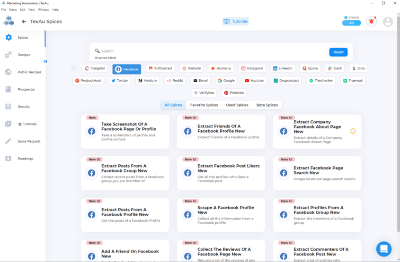
Task: Open the Window menu
Action: tap(44, 9)
